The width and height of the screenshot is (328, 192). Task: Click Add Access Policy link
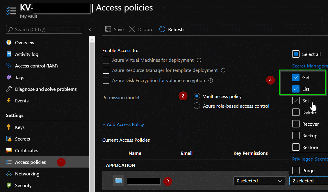(x=123, y=124)
